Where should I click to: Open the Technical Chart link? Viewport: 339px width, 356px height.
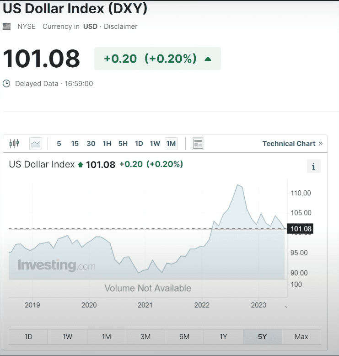289,144
